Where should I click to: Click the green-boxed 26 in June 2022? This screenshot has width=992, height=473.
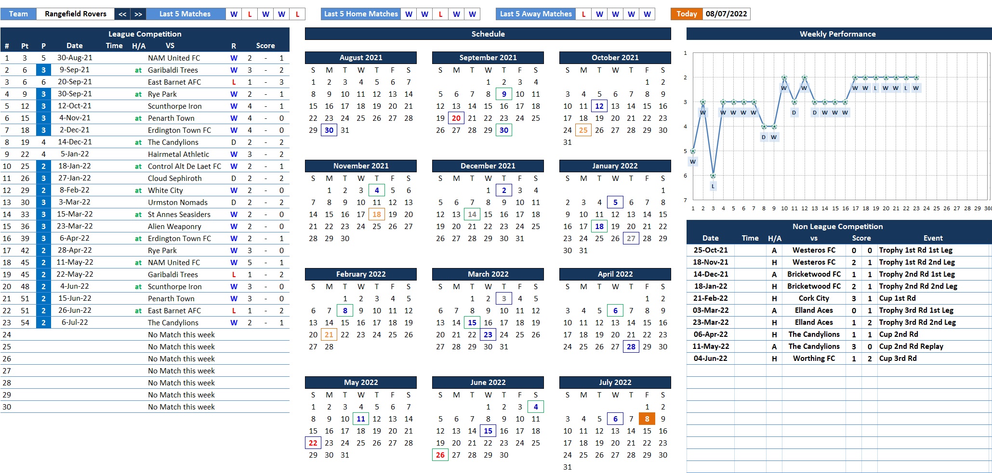click(x=440, y=455)
